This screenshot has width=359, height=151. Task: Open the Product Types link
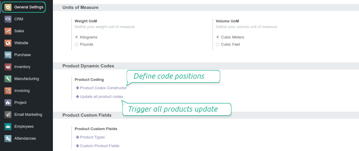click(92, 137)
